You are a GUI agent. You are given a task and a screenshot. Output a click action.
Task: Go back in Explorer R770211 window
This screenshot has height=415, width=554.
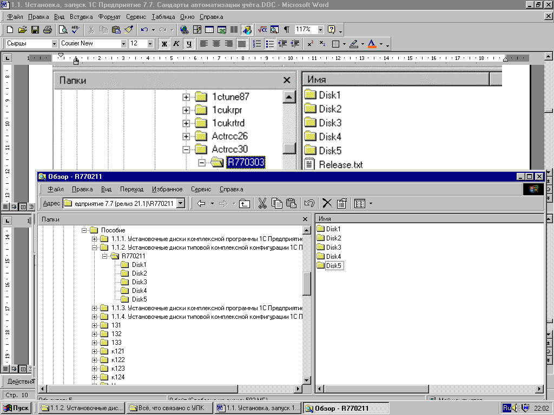tap(201, 203)
